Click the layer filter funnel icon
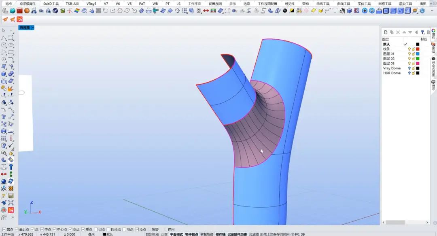This screenshot has width=437, height=236. (422, 32)
